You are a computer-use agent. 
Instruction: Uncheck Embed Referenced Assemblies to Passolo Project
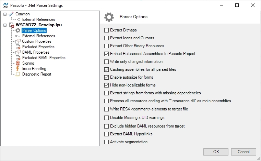coord(106,54)
